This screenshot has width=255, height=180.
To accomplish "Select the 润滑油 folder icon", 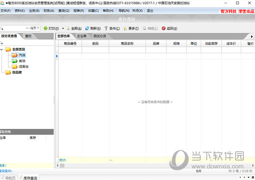I will click(x=14, y=67).
